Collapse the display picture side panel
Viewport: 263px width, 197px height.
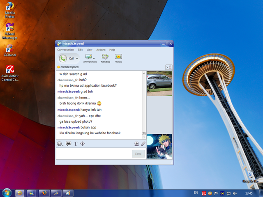pos(168,67)
